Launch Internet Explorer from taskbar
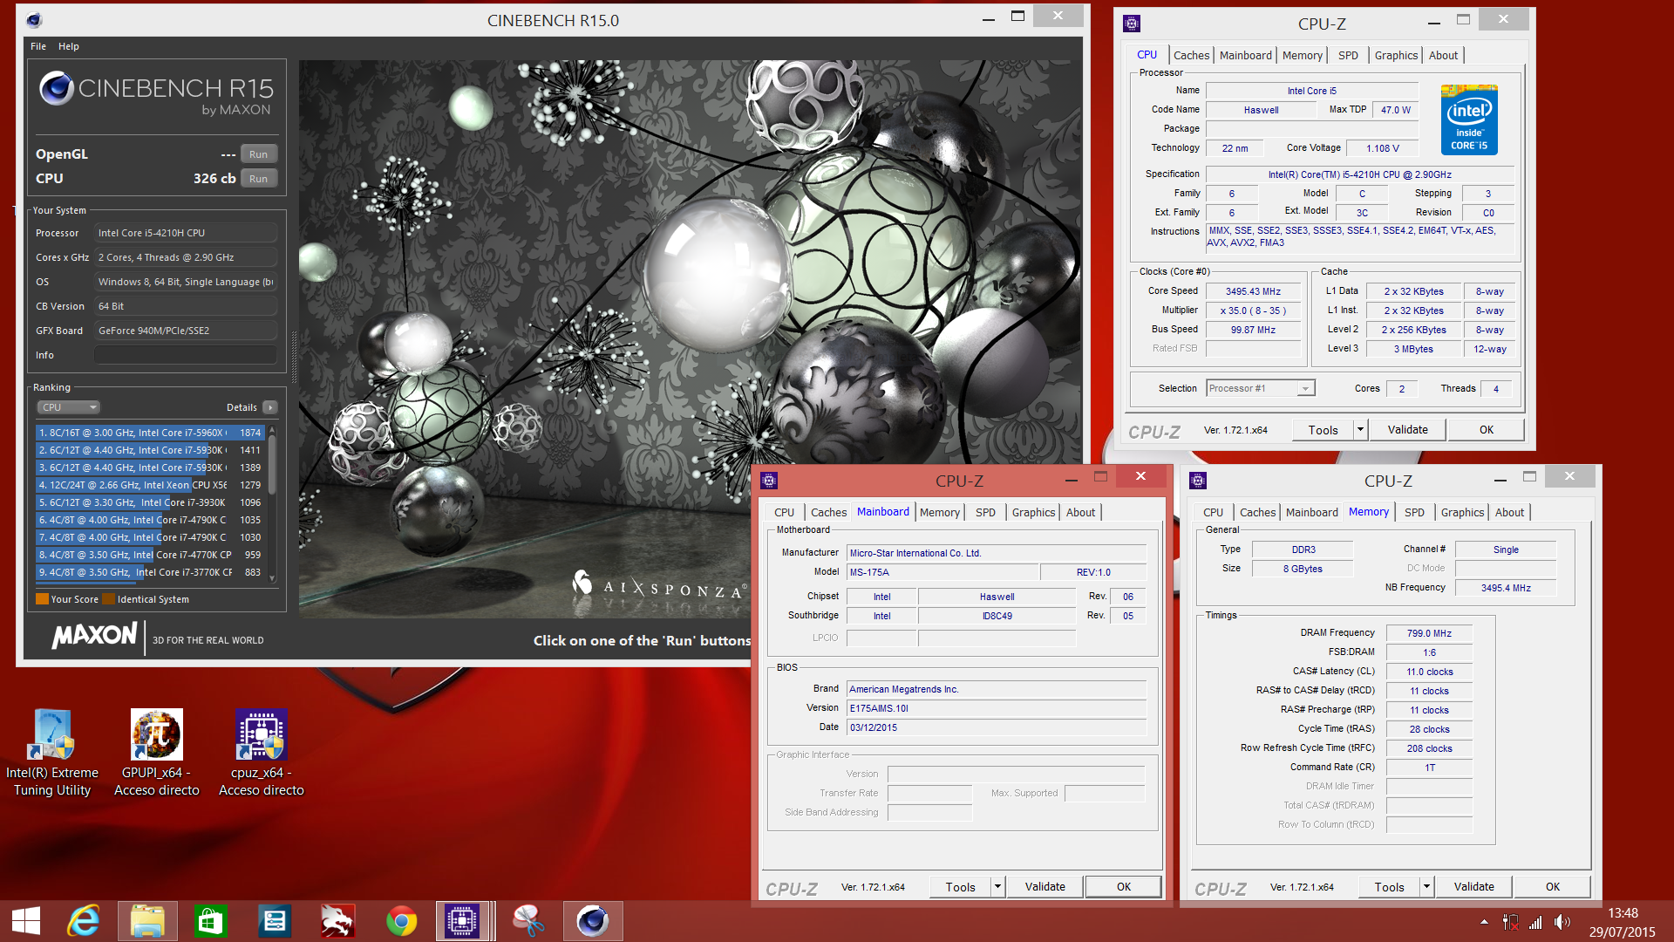Viewport: 1674px width, 942px height. pyautogui.click(x=84, y=921)
